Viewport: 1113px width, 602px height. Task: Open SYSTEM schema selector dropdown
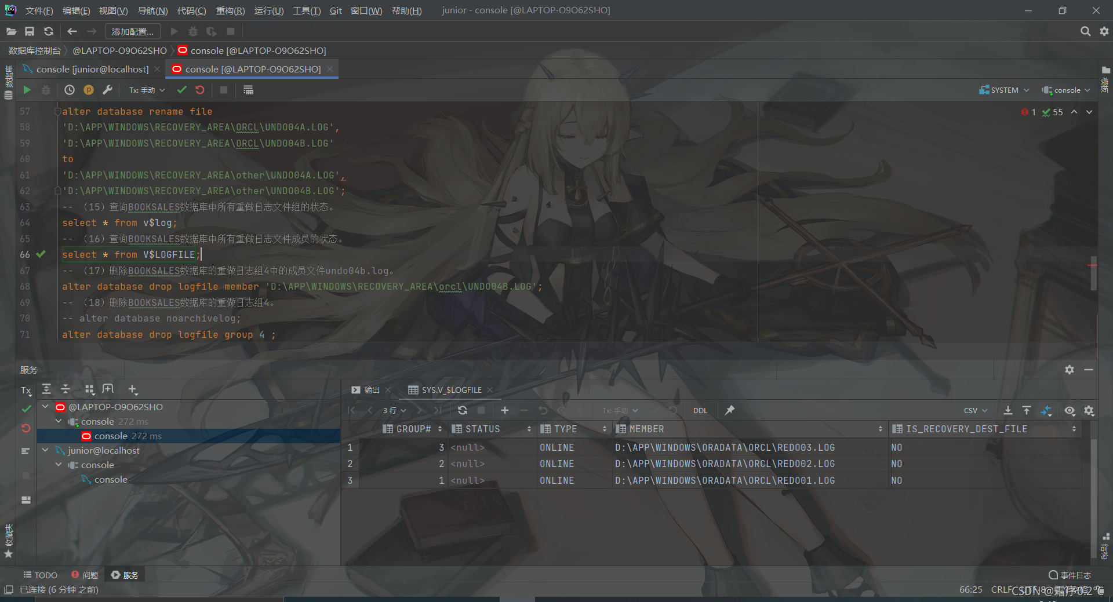(1004, 90)
